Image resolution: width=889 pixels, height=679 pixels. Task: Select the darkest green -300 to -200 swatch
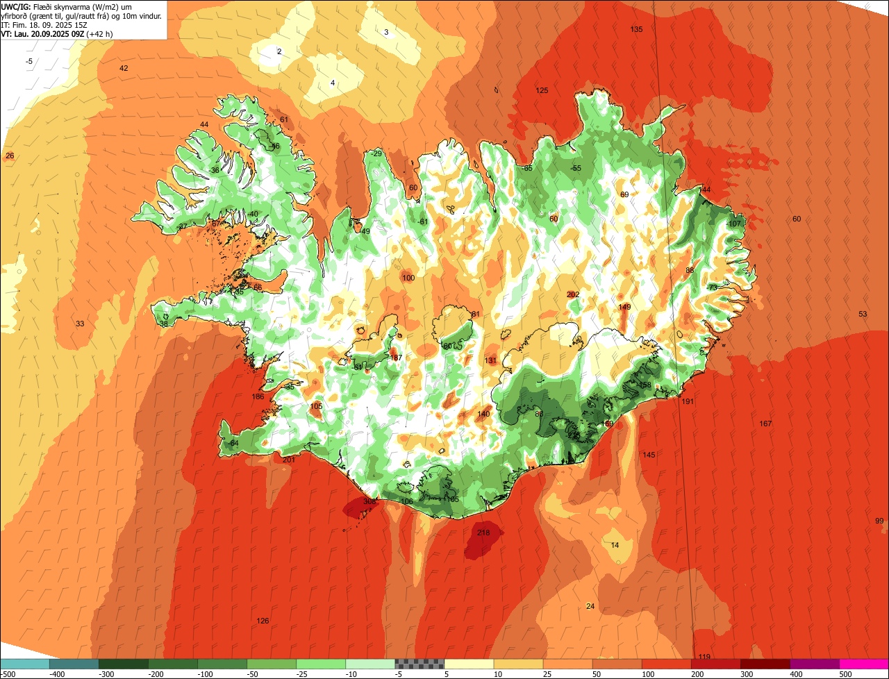tap(124, 664)
